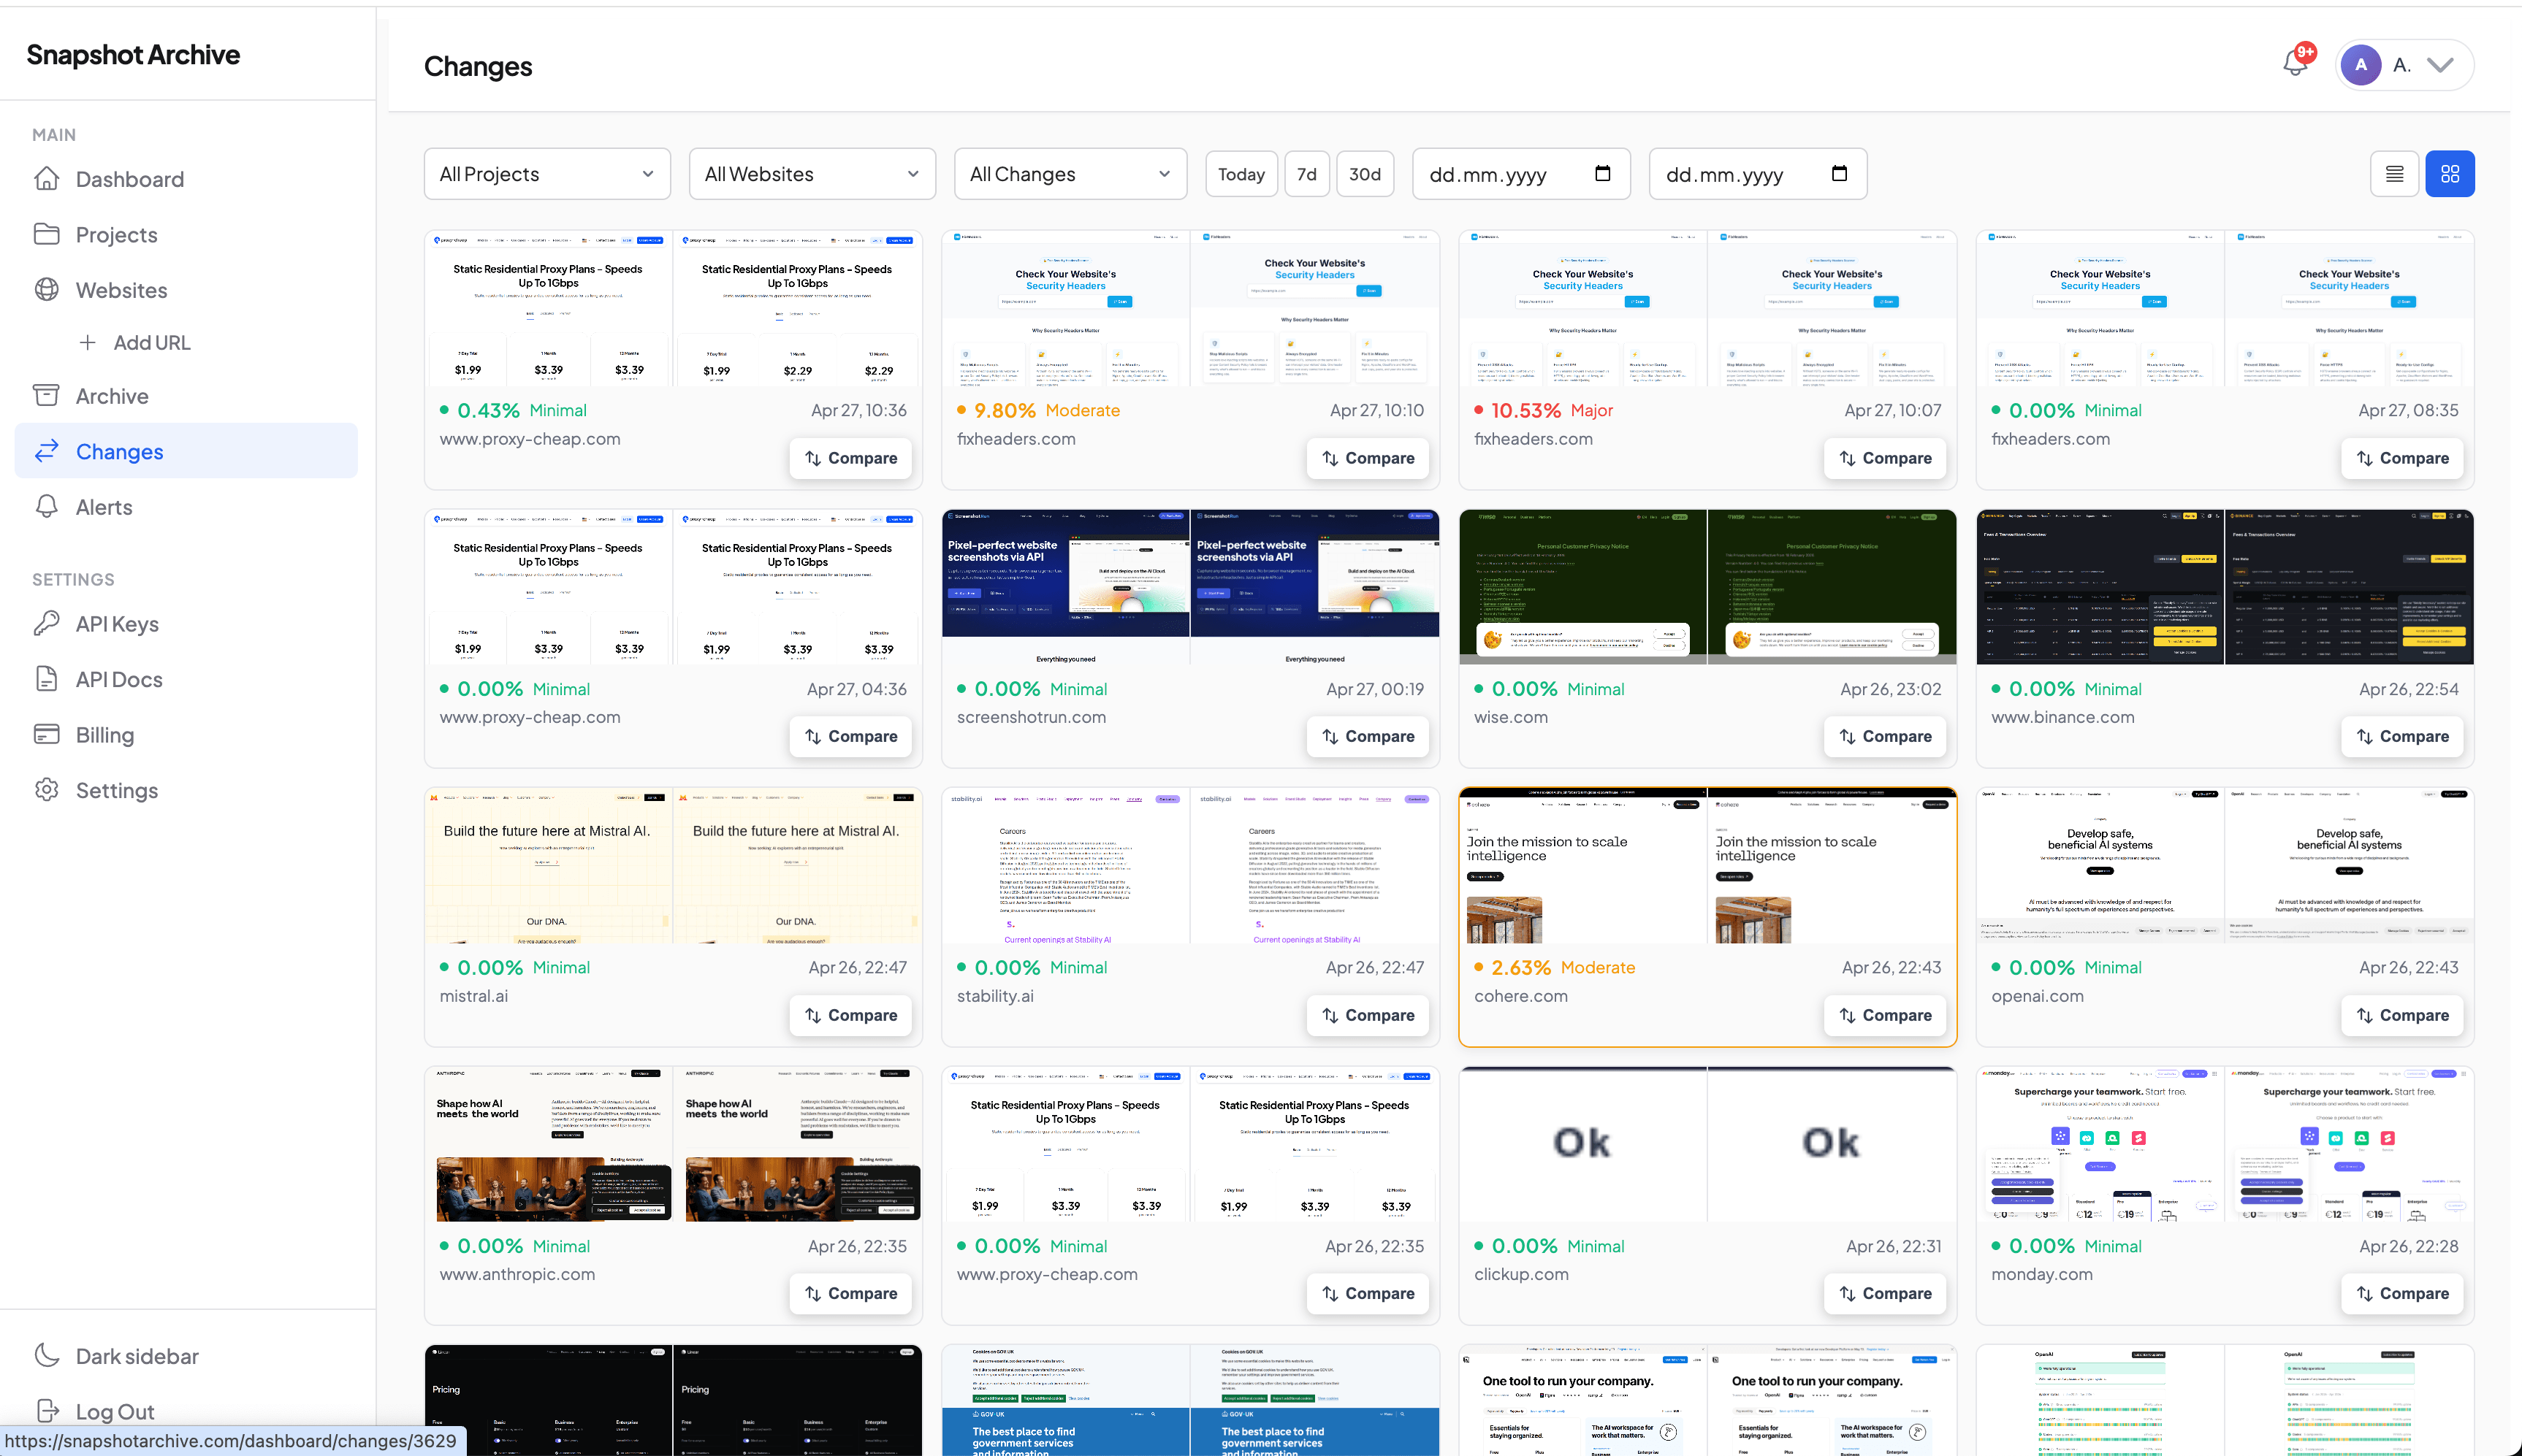Expand the All Websites dropdown
The image size is (2522, 1456).
[x=812, y=174]
